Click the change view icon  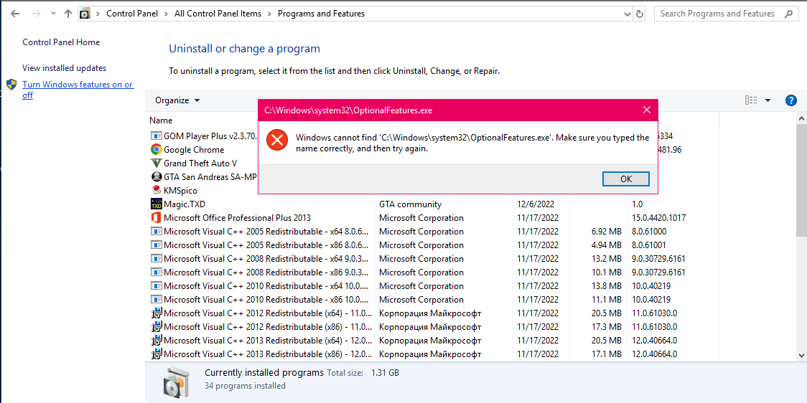[x=751, y=100]
